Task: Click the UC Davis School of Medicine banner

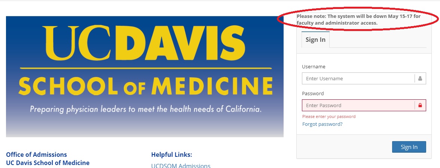Action: [144, 77]
